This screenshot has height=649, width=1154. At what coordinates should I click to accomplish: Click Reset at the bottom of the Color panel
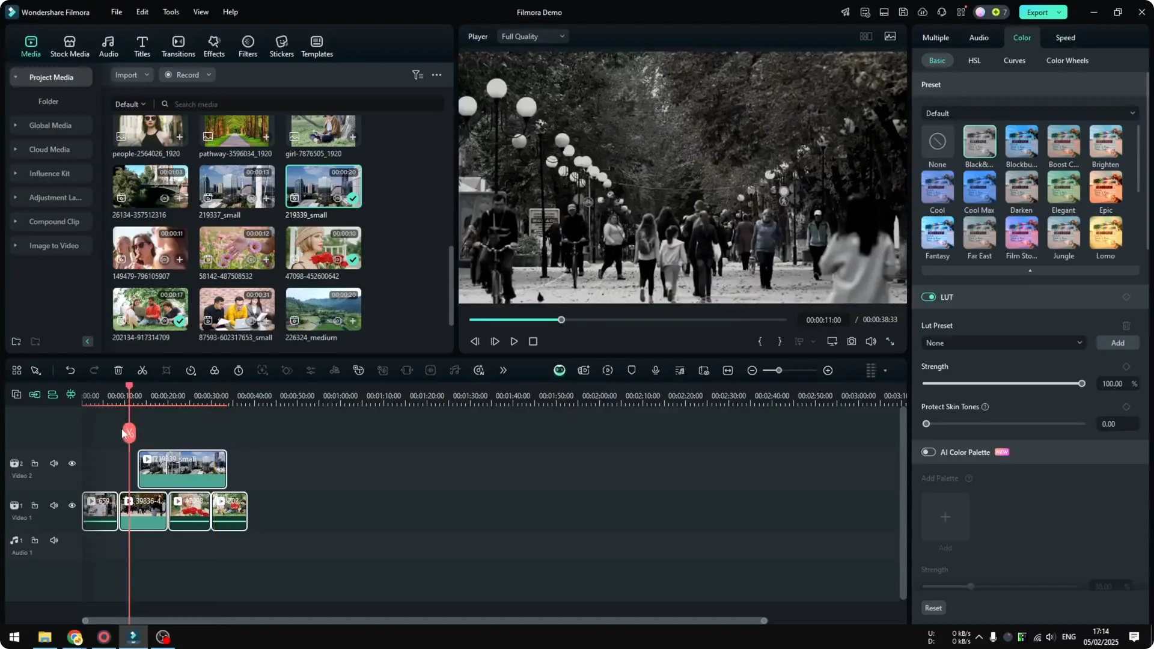pos(933,608)
